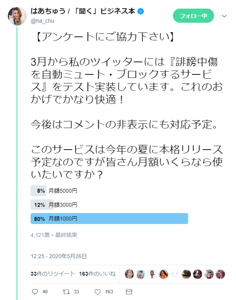
Task: Click the @ha_chu handle
Action: click(x=42, y=20)
